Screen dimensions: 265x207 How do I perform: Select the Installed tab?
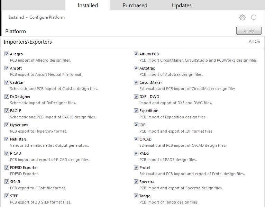pyautogui.click(x=88, y=6)
